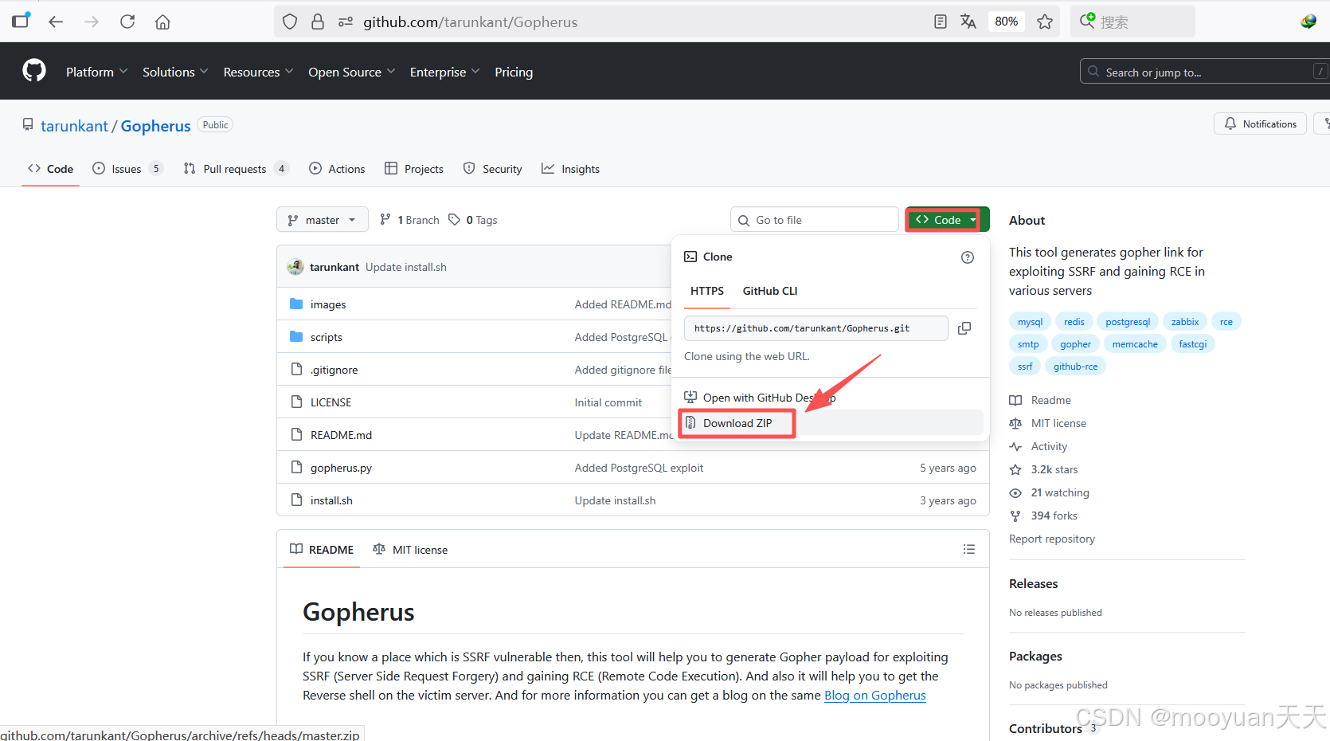
Task: Select the HTTPS clone tab
Action: click(707, 291)
